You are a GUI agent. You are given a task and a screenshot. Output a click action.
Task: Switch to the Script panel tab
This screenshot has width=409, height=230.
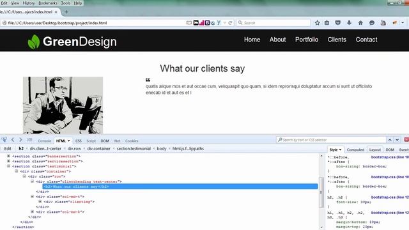click(91, 141)
